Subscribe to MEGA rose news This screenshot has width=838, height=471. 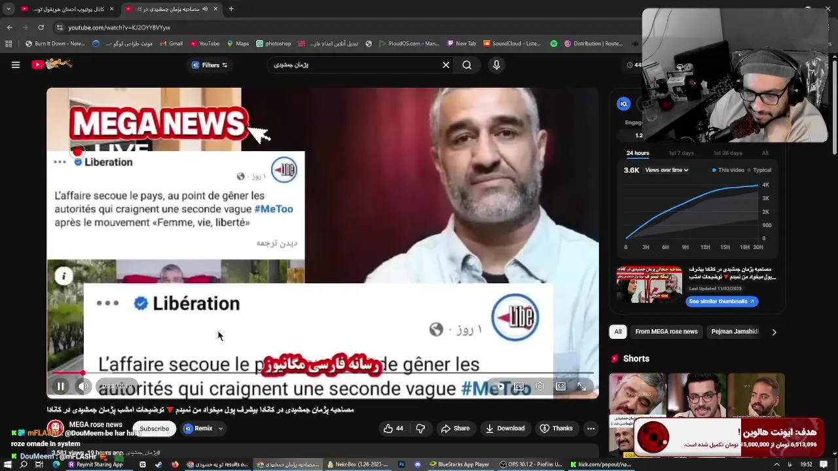click(x=155, y=428)
